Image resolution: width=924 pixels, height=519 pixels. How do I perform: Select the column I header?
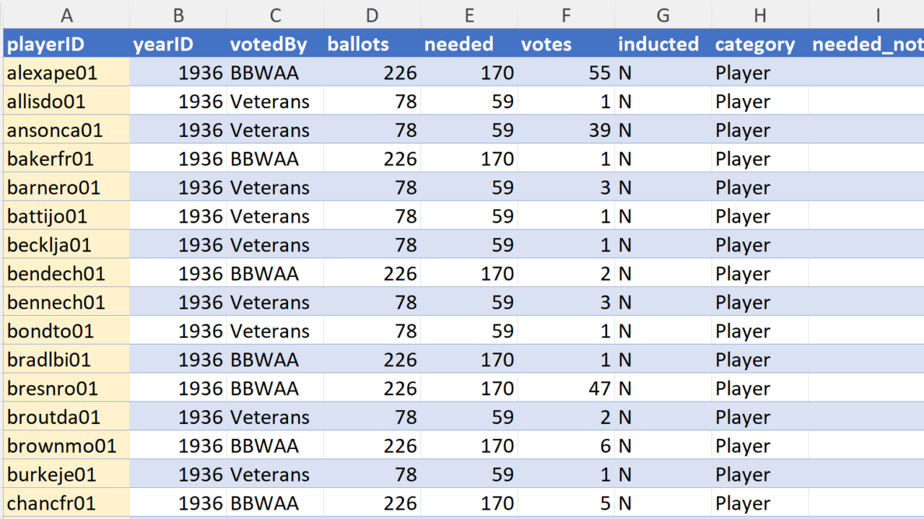tap(878, 14)
